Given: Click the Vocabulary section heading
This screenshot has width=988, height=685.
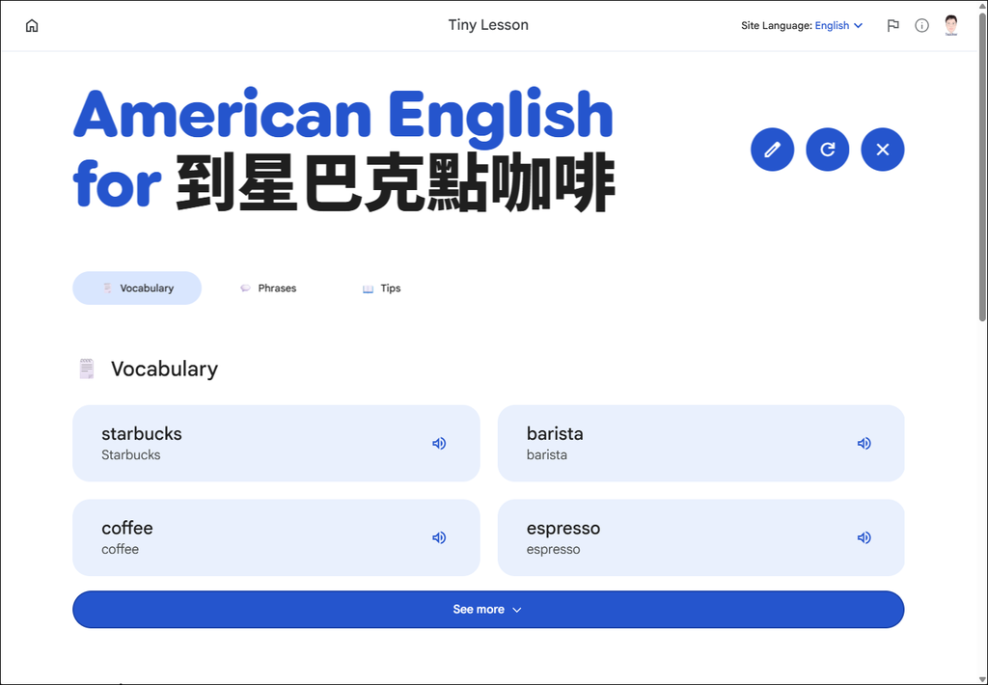Looking at the screenshot, I should coord(164,369).
